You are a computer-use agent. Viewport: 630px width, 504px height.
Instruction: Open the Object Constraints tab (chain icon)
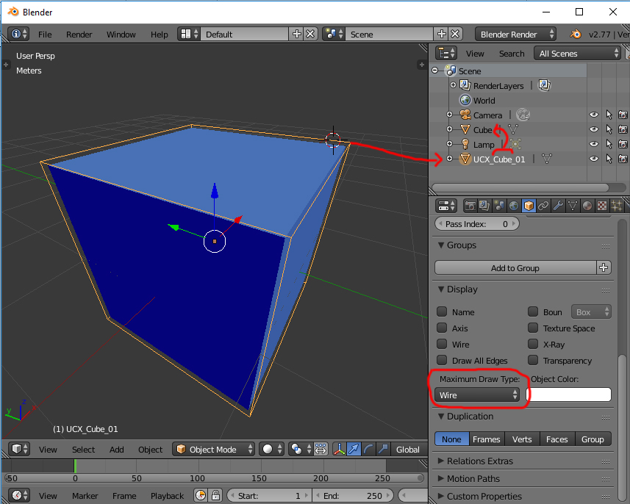pos(543,206)
